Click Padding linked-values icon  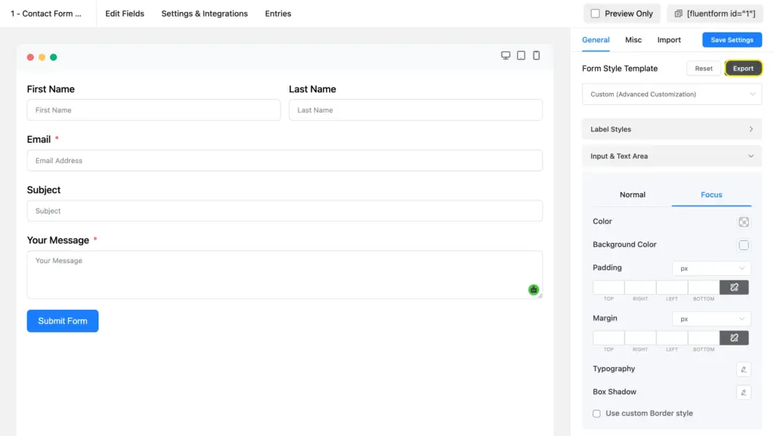[734, 287]
